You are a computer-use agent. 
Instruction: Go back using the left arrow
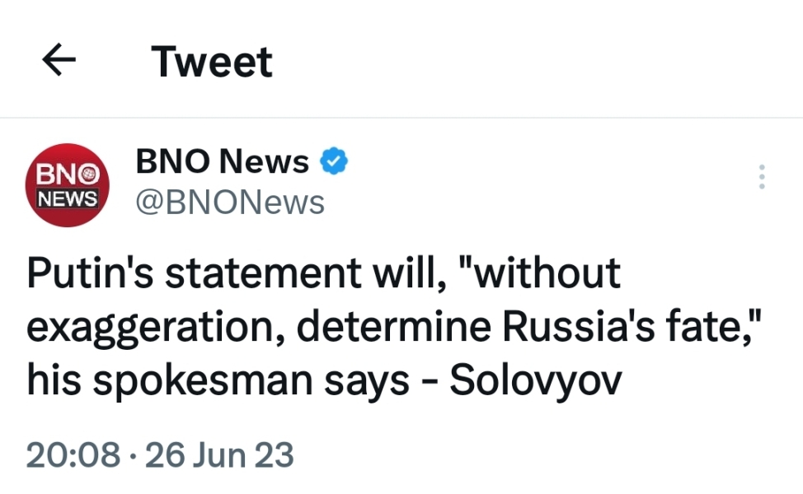59,61
